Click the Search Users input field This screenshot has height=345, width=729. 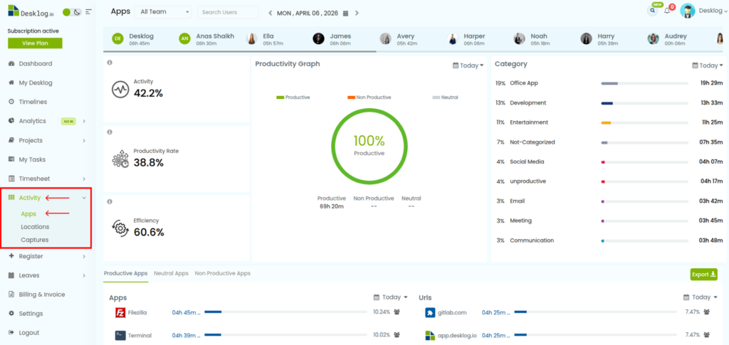coord(227,12)
